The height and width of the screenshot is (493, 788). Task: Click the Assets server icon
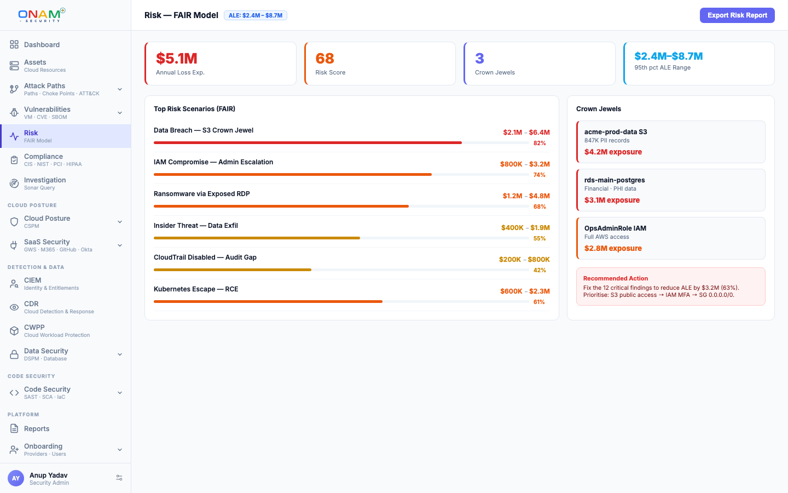pyautogui.click(x=14, y=66)
